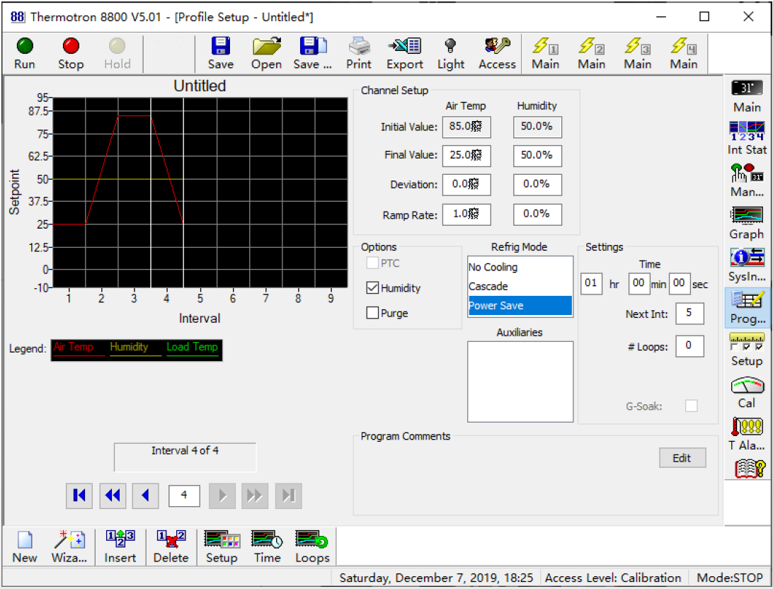Click the Humidity Ramp Rate field

(537, 215)
